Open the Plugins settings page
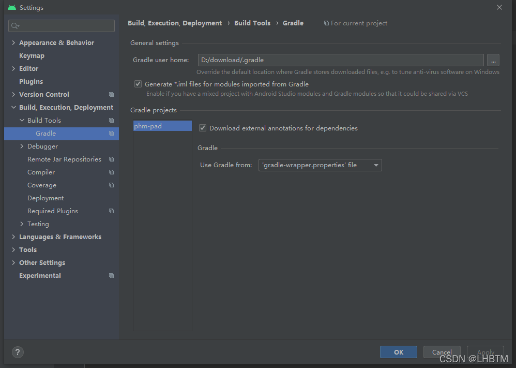The height and width of the screenshot is (368, 516). click(x=31, y=81)
